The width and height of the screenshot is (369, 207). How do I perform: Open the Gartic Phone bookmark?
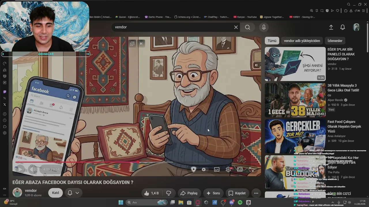click(158, 17)
